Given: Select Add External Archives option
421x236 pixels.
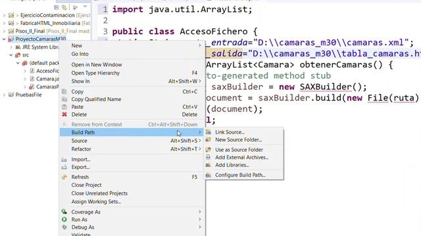Looking at the screenshot, I should (x=244, y=157).
